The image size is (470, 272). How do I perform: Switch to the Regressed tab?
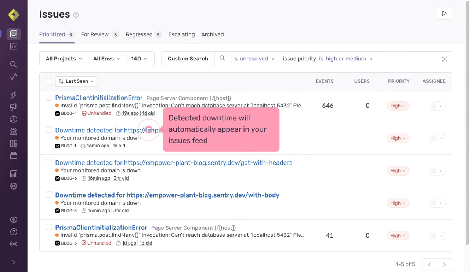click(144, 34)
